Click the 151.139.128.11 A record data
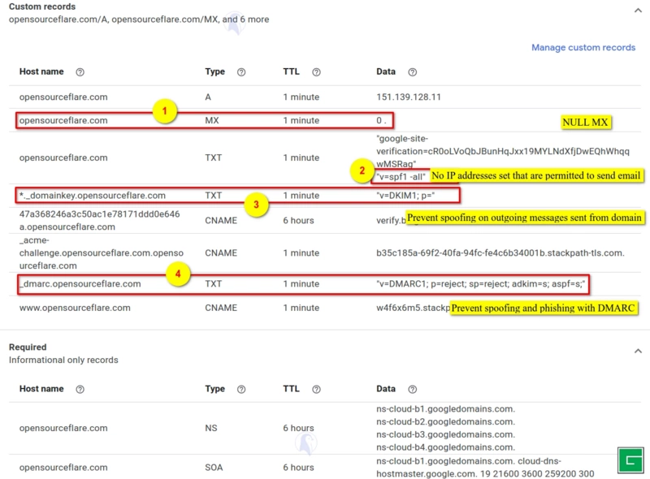Screen dimensions: 650x479 point(409,97)
